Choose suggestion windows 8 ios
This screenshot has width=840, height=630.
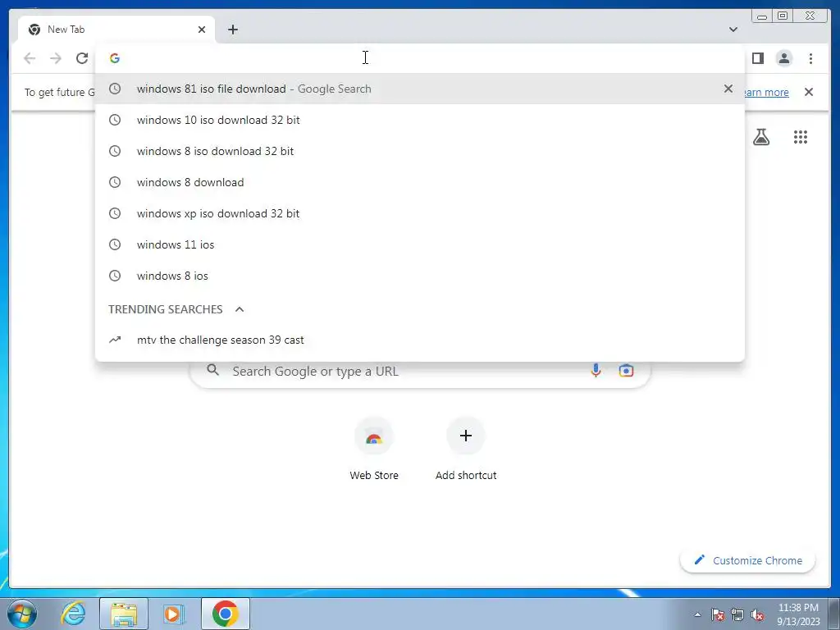click(x=419, y=276)
